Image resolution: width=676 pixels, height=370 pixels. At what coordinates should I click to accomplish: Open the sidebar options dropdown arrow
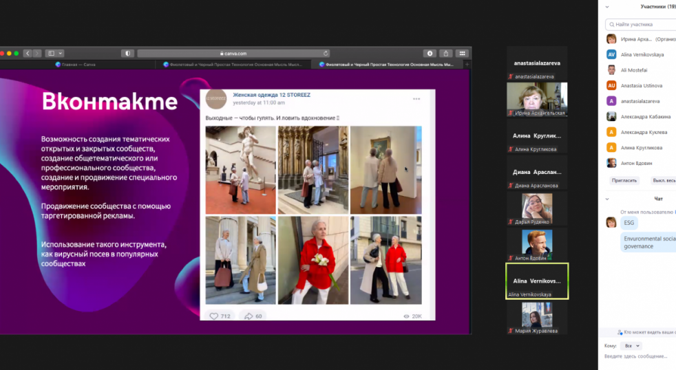[x=61, y=54]
